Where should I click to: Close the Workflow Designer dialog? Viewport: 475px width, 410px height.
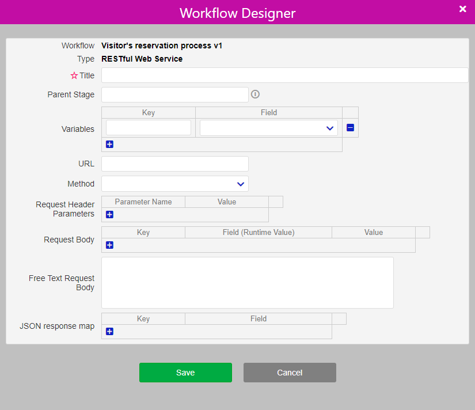pos(462,9)
